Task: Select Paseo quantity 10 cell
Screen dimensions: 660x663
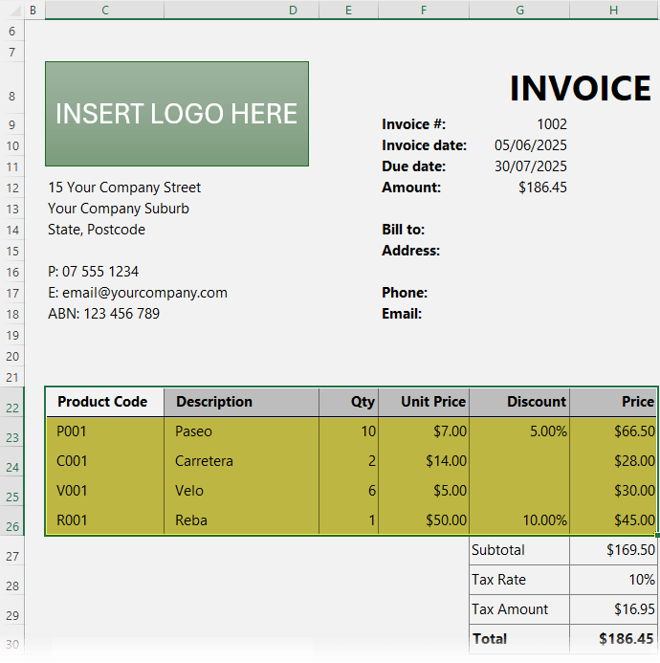Action: pos(348,431)
